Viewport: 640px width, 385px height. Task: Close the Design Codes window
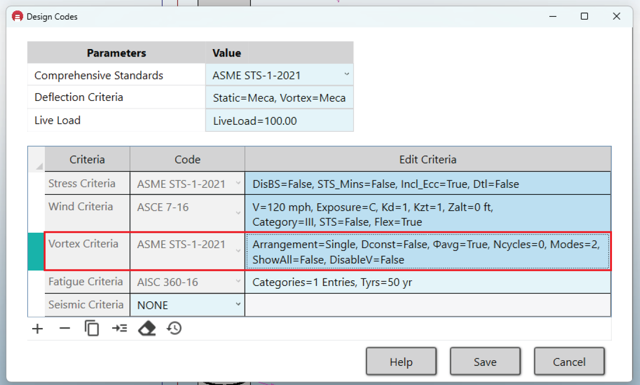pyautogui.click(x=617, y=16)
